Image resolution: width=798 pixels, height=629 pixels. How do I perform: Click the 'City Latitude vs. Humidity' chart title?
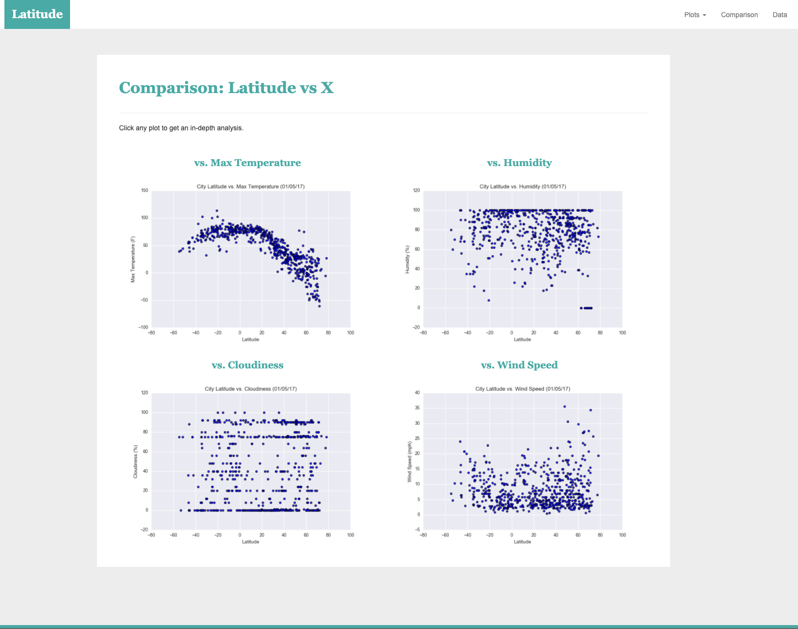(523, 187)
